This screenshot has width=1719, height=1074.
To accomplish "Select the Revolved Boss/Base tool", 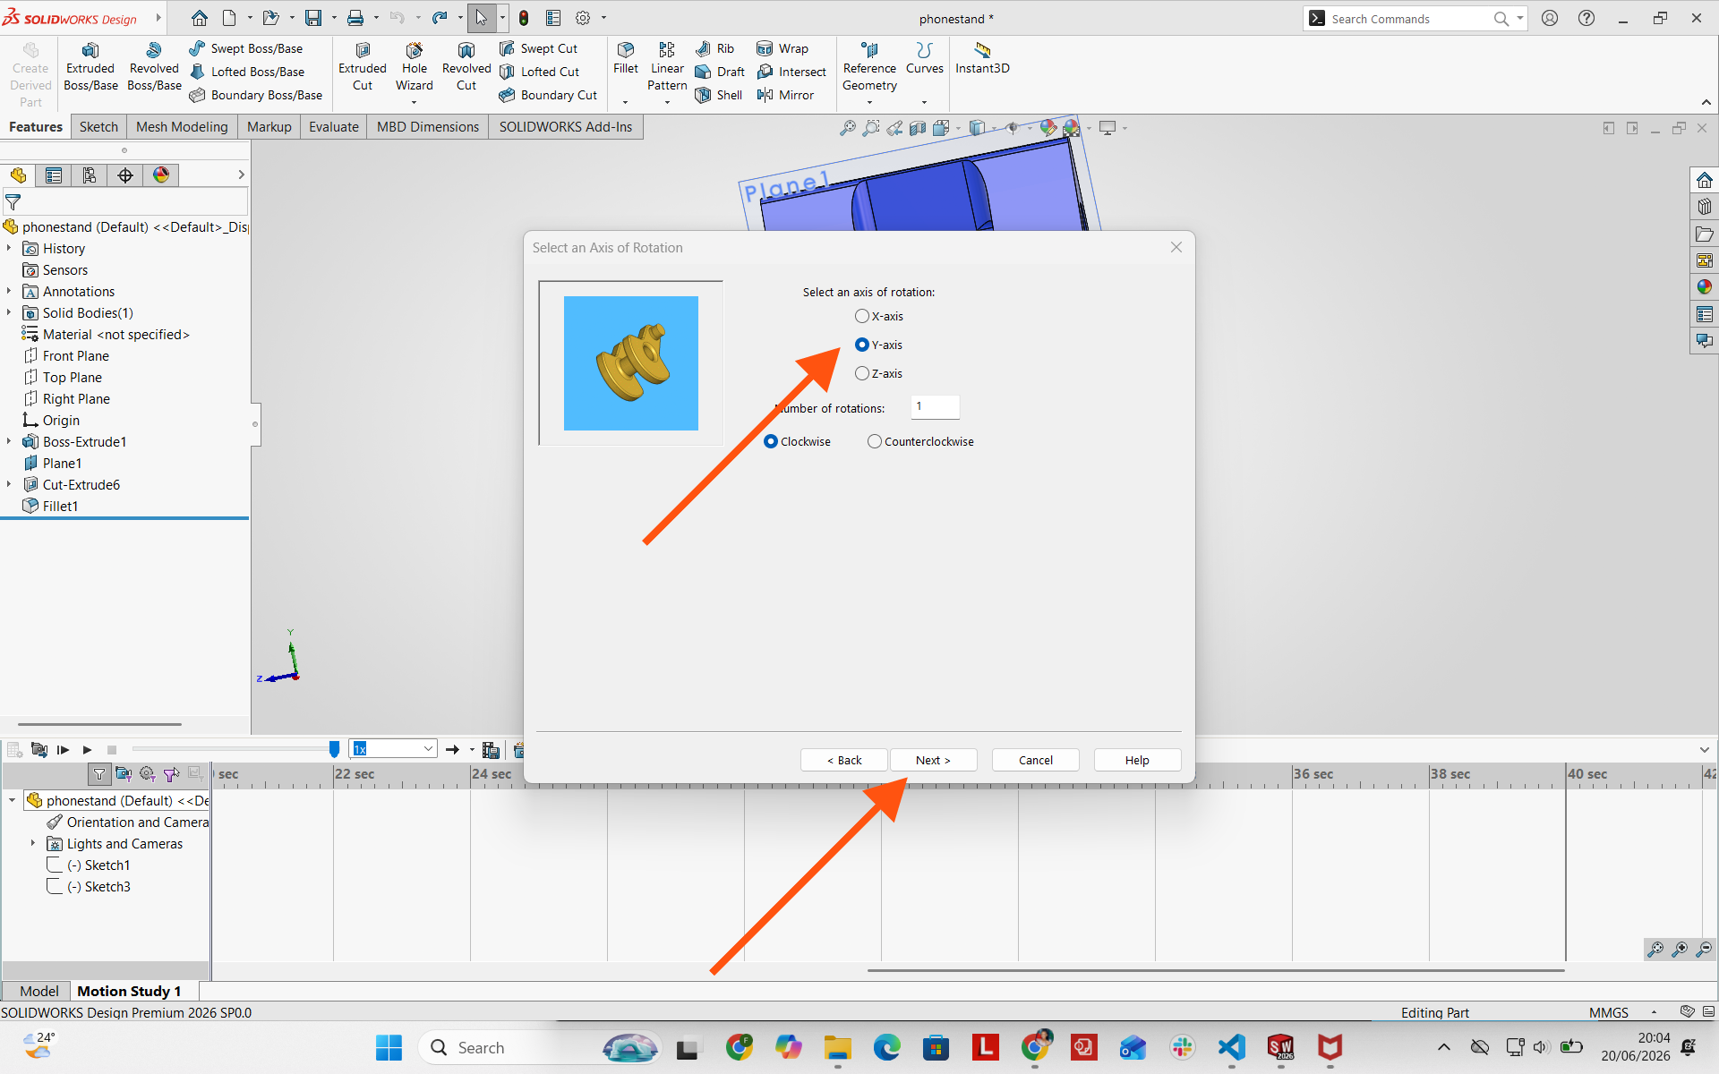I will (x=154, y=67).
